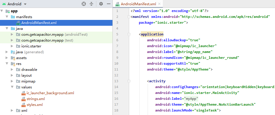Click the assets folder icon
This screenshot has width=275, height=115.
pos(13,58)
